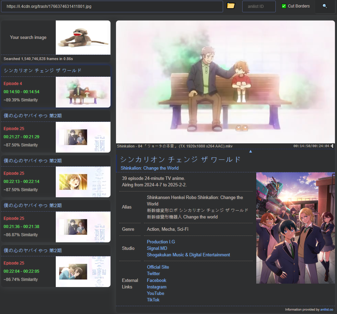
Task: Open the YouTube external link
Action: click(155, 293)
